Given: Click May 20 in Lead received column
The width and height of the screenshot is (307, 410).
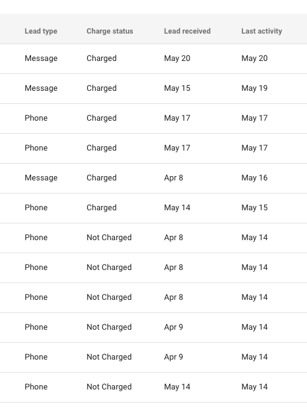Looking at the screenshot, I should click(177, 58).
